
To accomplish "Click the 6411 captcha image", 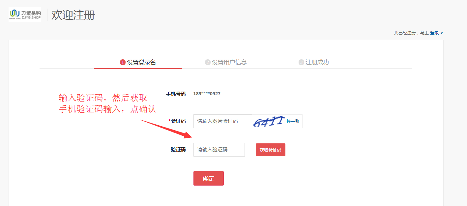I will pyautogui.click(x=269, y=121).
